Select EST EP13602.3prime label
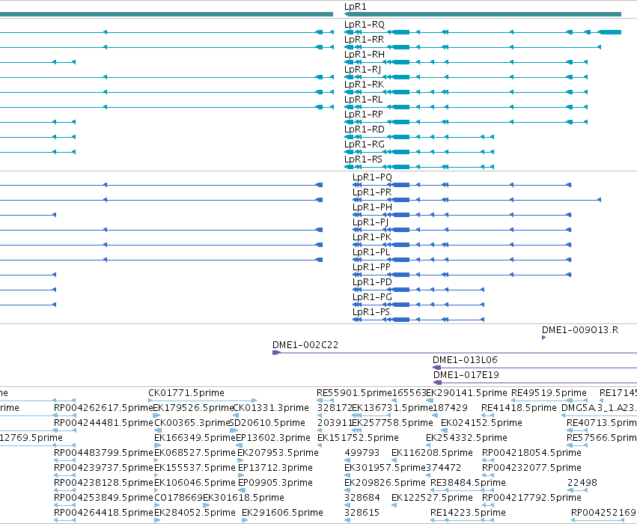Image resolution: width=637 pixels, height=524 pixels. point(273,439)
